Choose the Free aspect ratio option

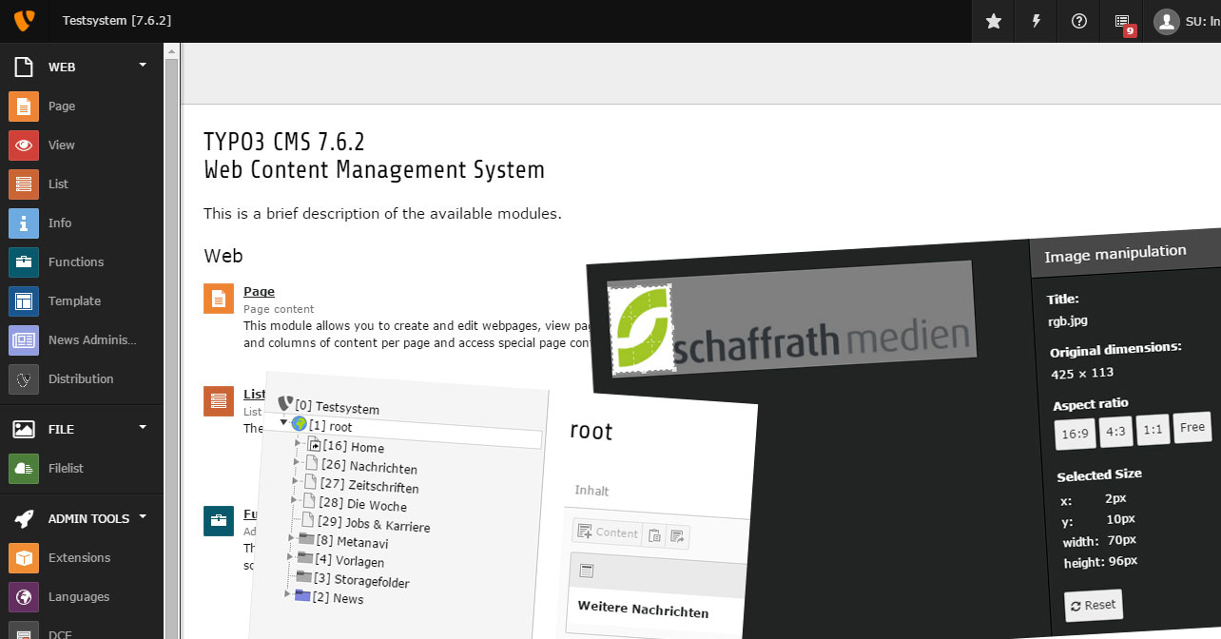1192,428
